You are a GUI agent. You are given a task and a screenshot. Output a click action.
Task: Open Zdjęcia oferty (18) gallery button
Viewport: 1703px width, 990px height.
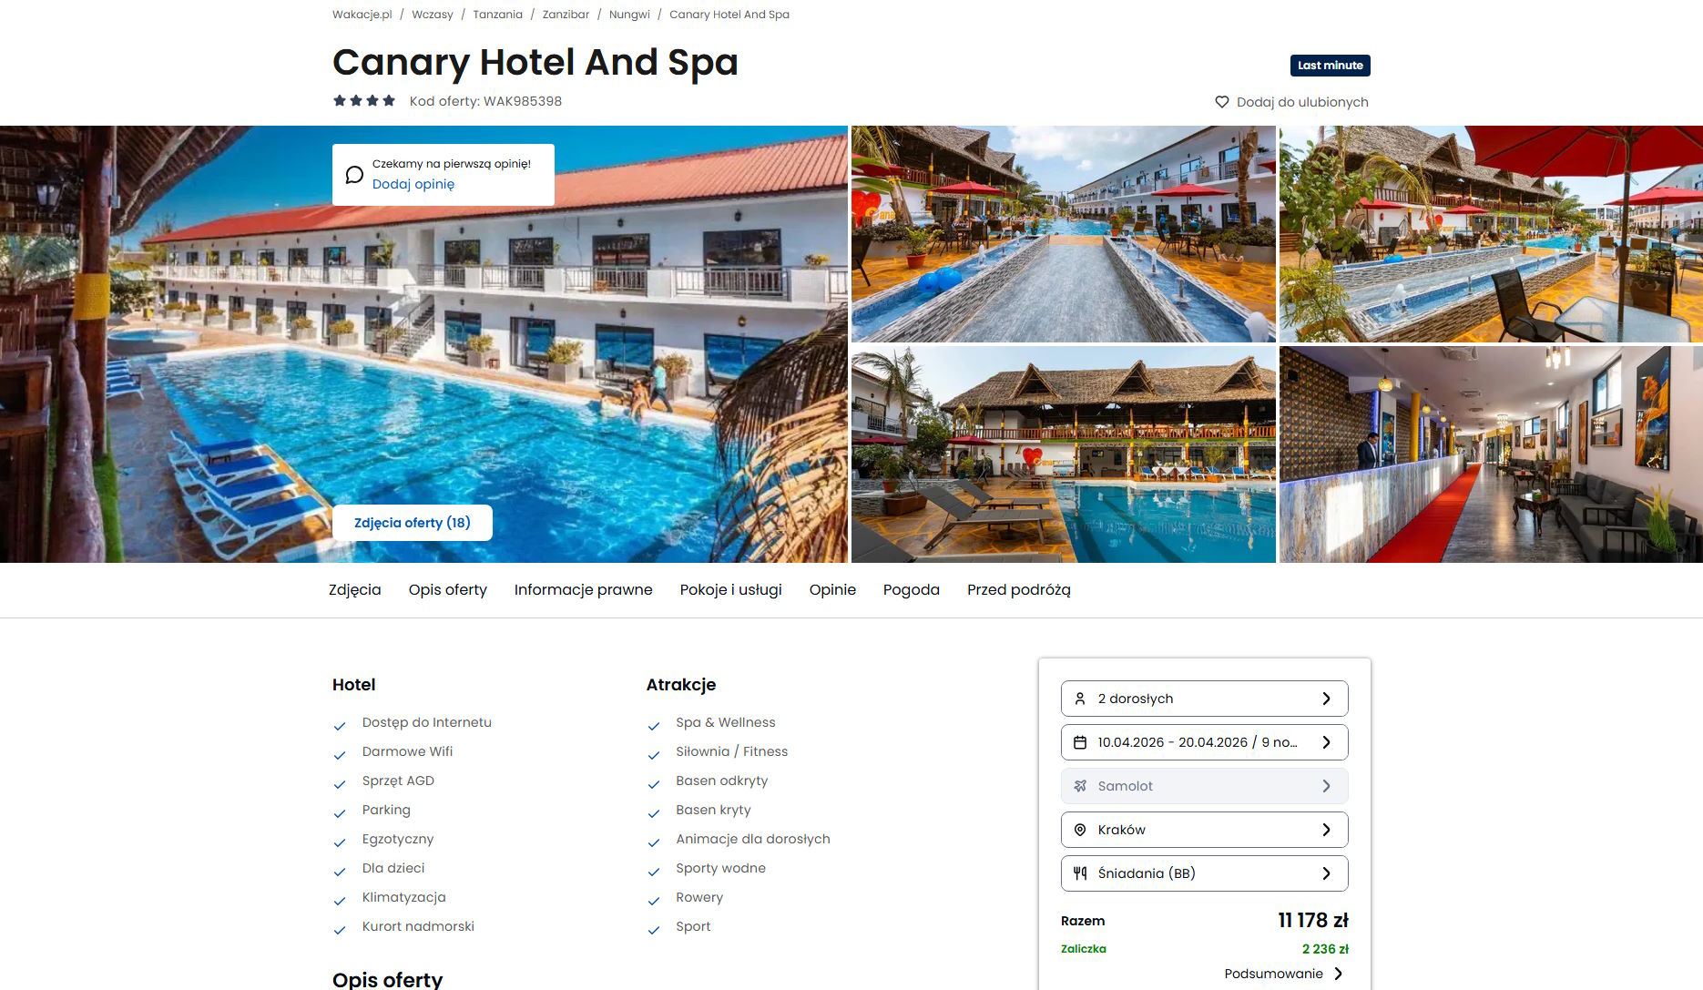pyautogui.click(x=413, y=523)
